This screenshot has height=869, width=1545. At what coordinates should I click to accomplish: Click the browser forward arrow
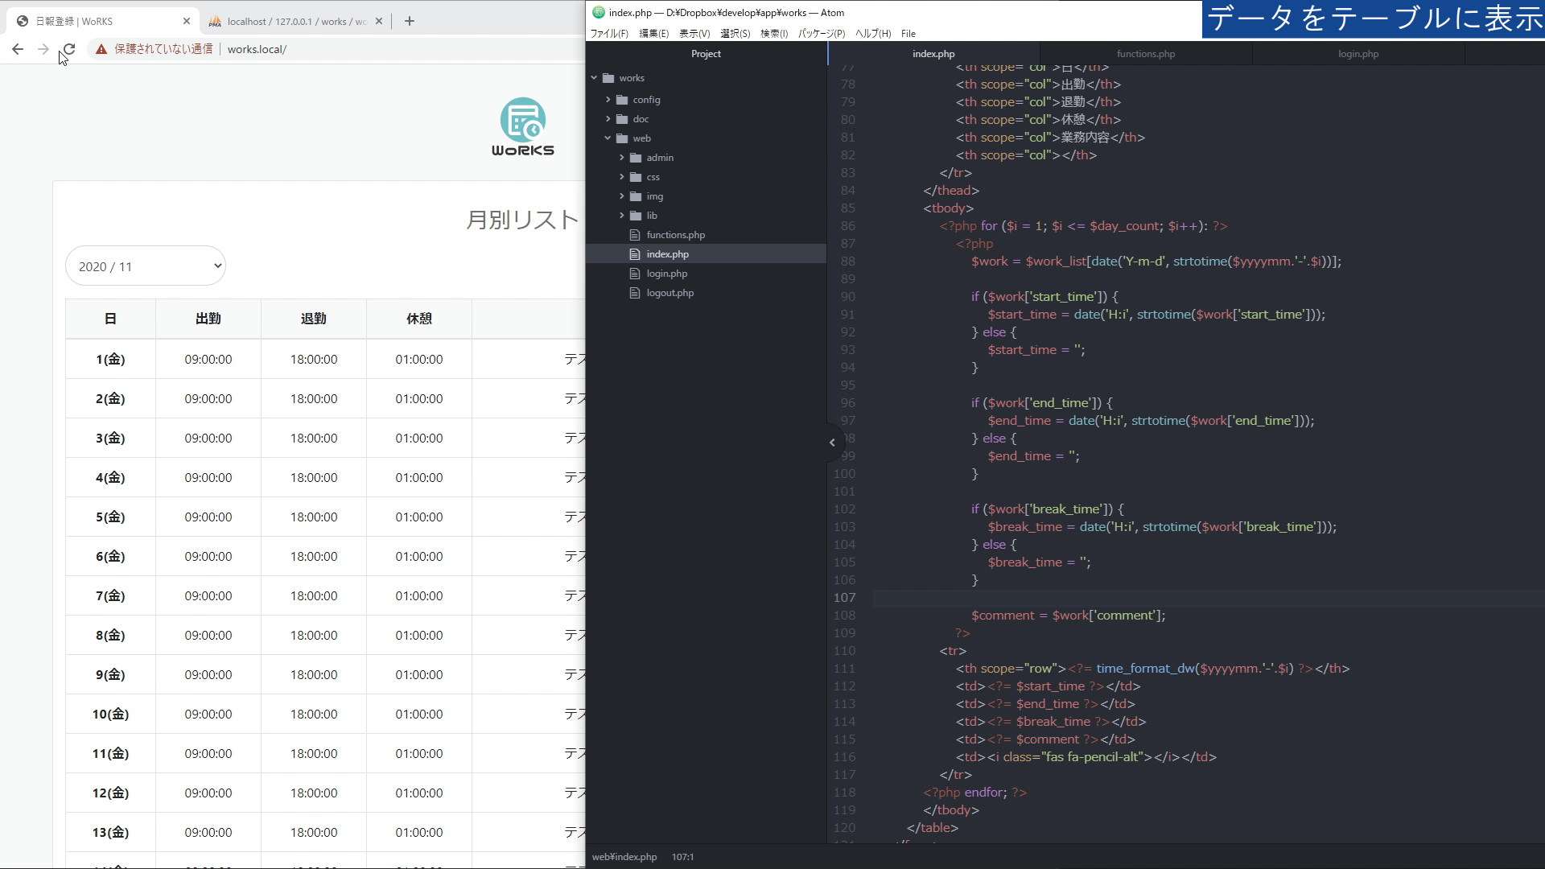click(x=43, y=49)
